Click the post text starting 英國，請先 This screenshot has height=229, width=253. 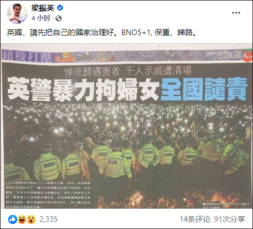pyautogui.click(x=102, y=33)
